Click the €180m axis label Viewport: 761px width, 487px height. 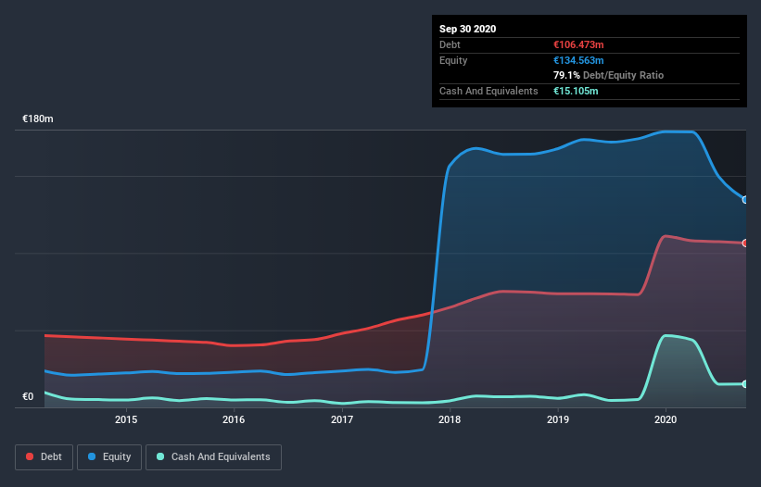[38, 119]
